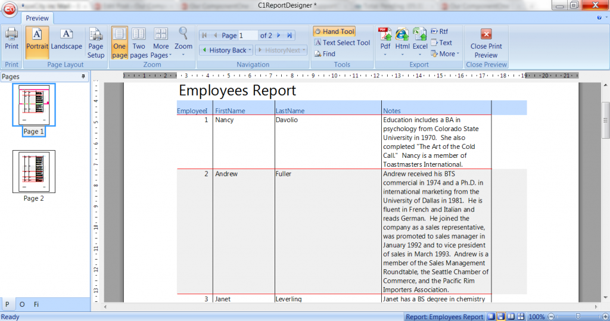This screenshot has height=321, width=610.
Task: Click the "Andrew" cell
Action: 226,174
